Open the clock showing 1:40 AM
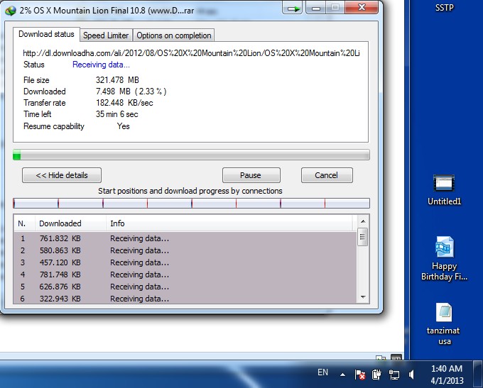The width and height of the screenshot is (483, 388). [x=447, y=375]
